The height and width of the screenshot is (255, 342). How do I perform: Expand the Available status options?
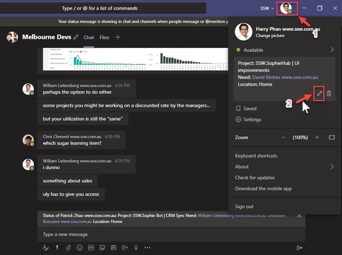332,50
